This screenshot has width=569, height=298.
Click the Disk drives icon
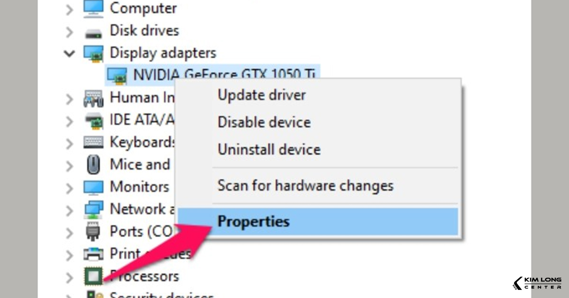(x=93, y=31)
